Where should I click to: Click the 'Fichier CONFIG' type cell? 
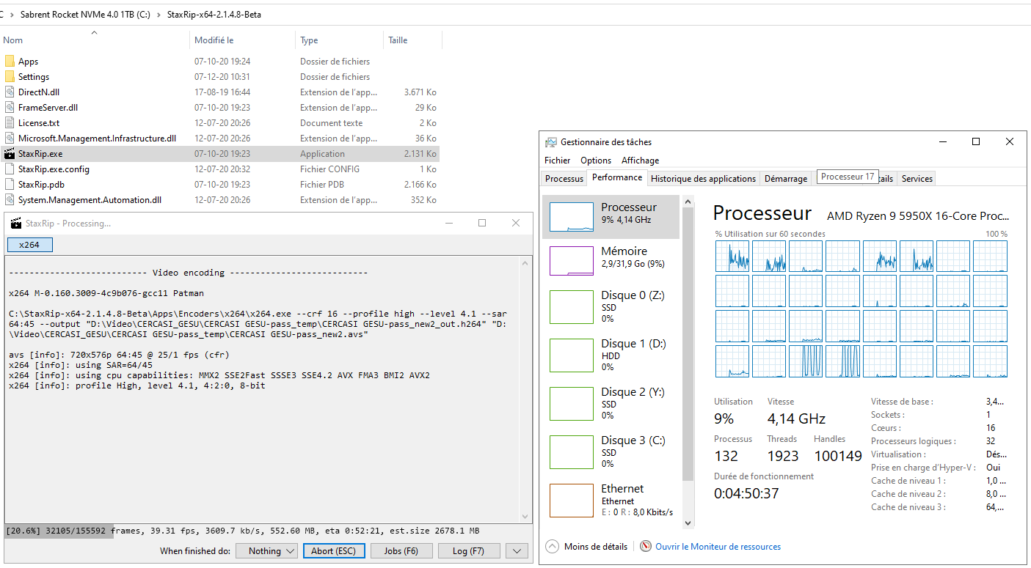click(x=330, y=169)
